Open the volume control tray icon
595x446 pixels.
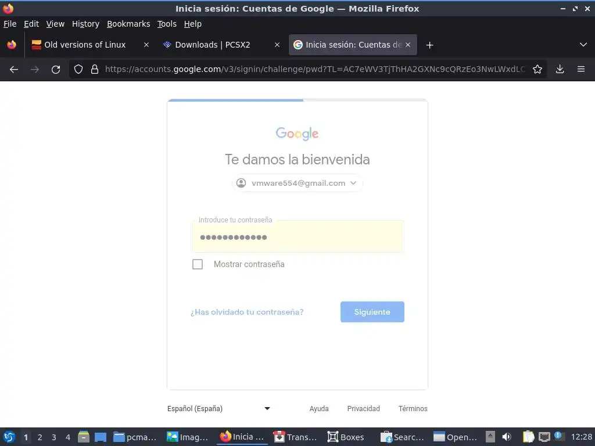pyautogui.click(x=507, y=437)
